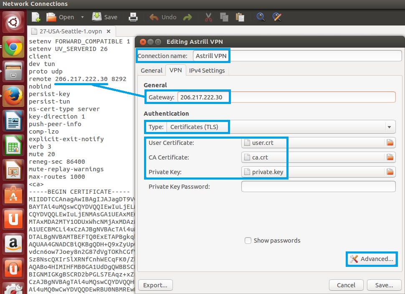405x294 pixels.
Task: Select the 27-USA-Seattle-1.ovpn document tab
Action: (71, 31)
